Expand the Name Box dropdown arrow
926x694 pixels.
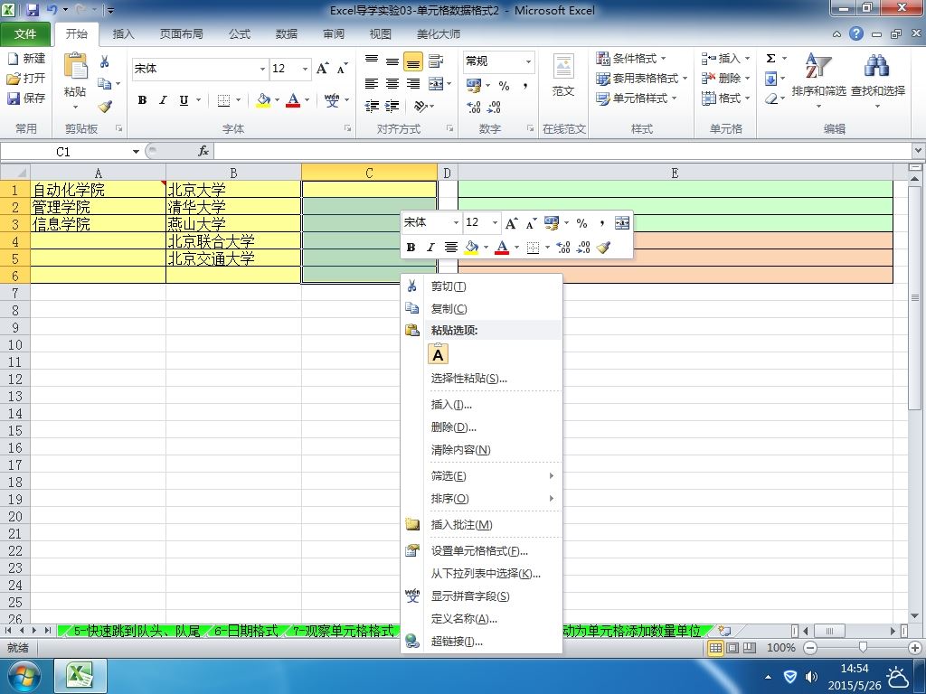pos(136,152)
